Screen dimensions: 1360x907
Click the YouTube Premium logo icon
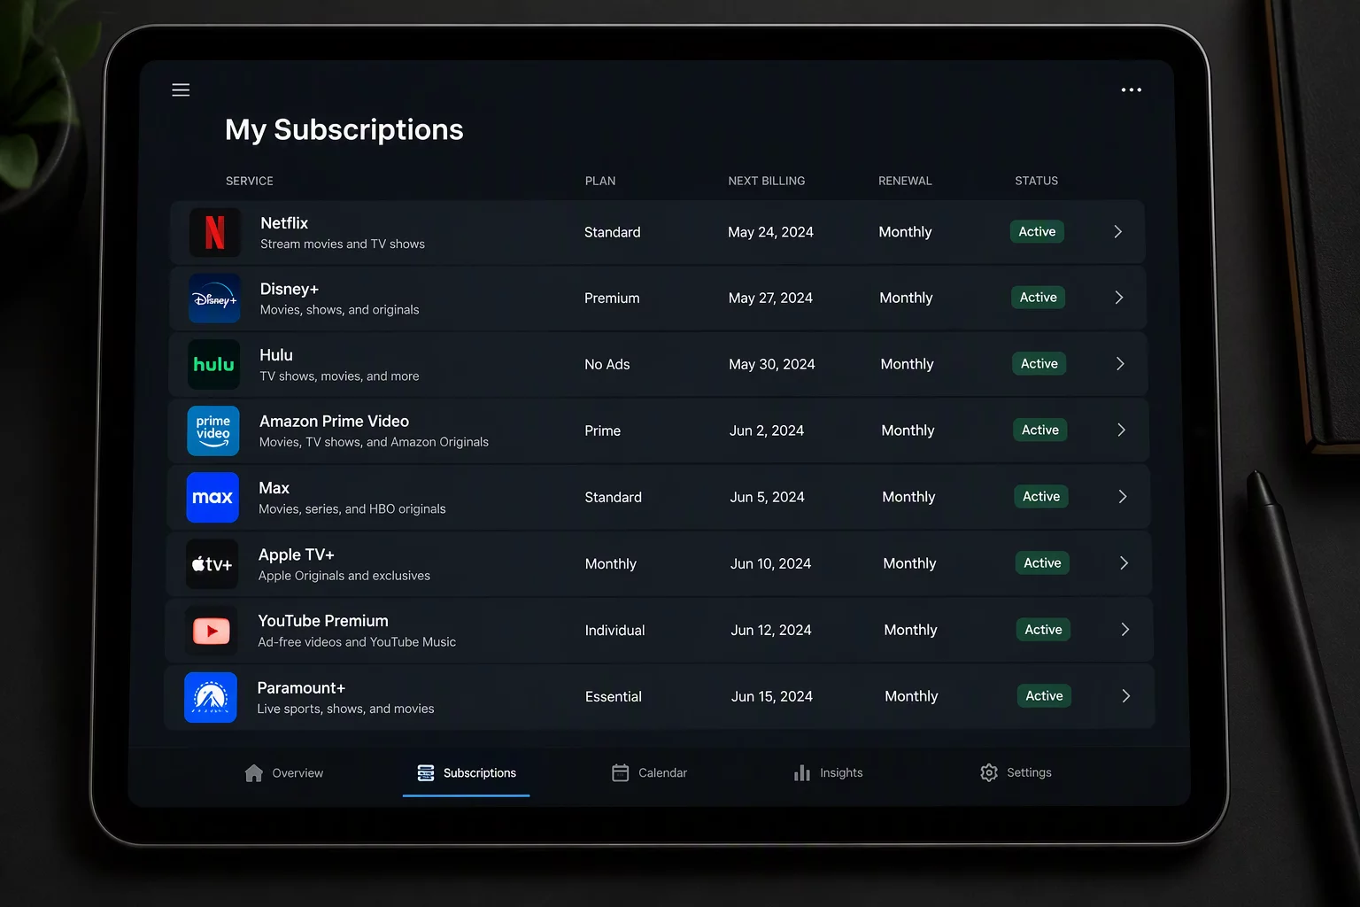[x=212, y=631]
